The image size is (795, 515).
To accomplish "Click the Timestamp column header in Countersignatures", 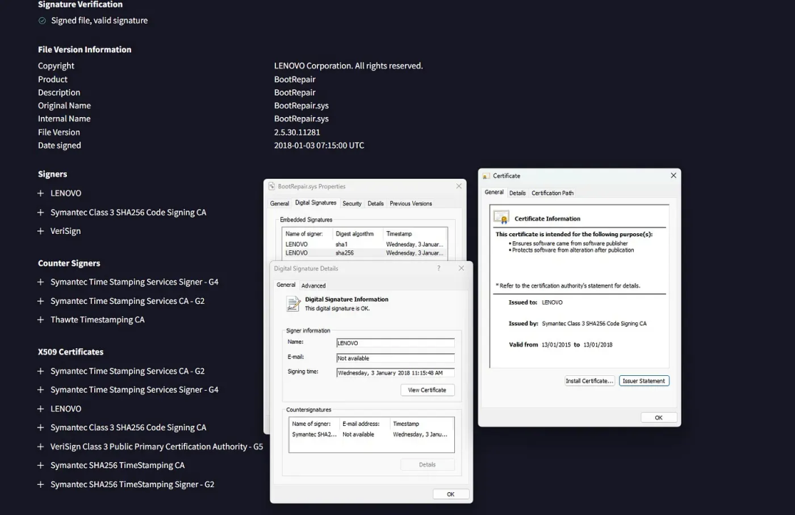I will [x=406, y=424].
